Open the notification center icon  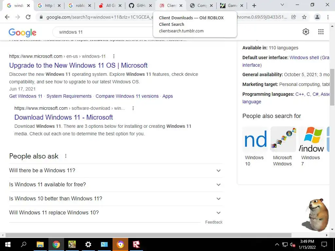324,244
